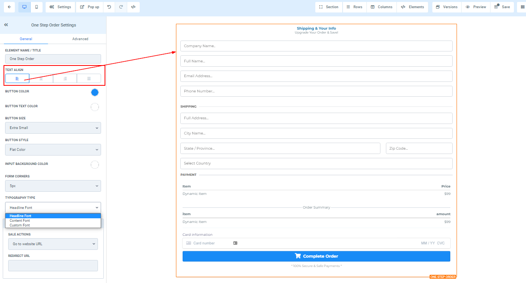526x283 pixels.
Task: Collapse the settings panel with double chevron
Action: click(6, 25)
